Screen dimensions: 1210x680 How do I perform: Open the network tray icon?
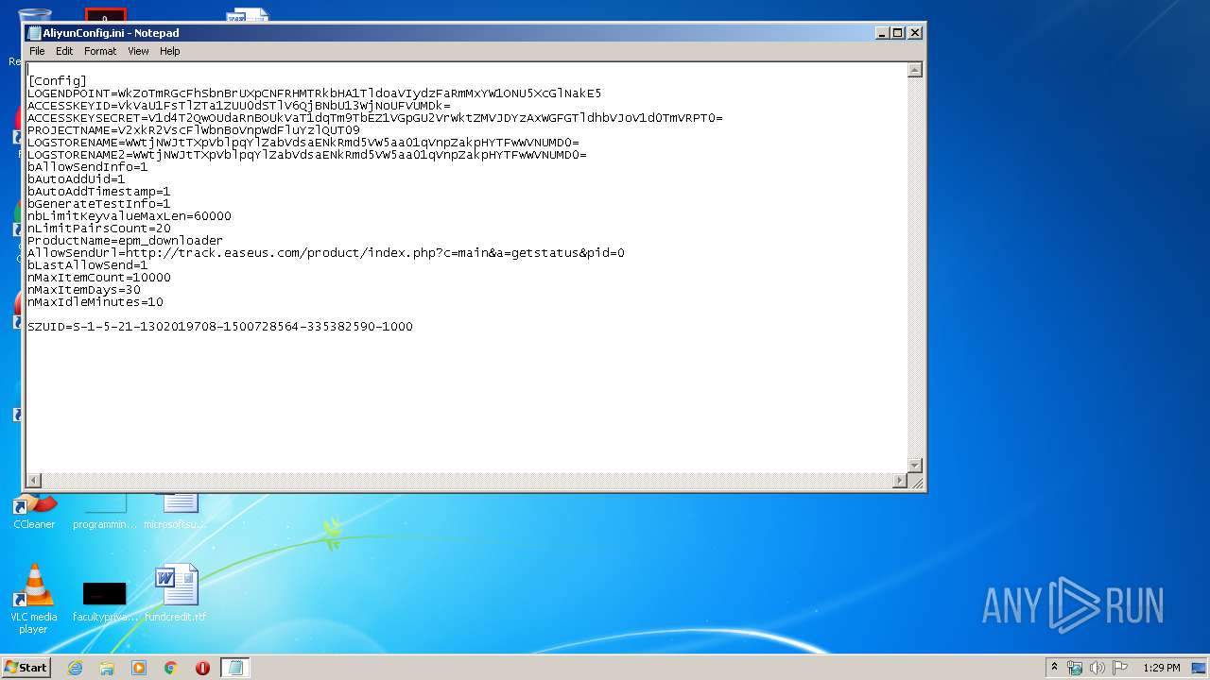coord(1075,668)
